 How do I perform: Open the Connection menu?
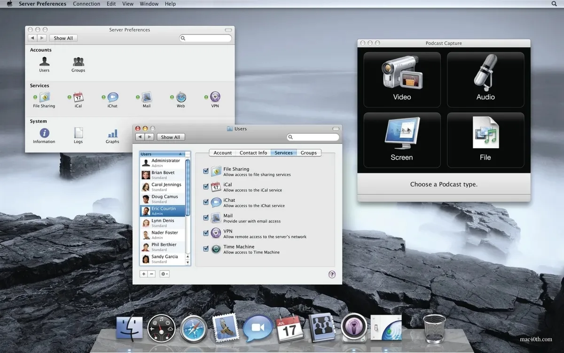86,4
